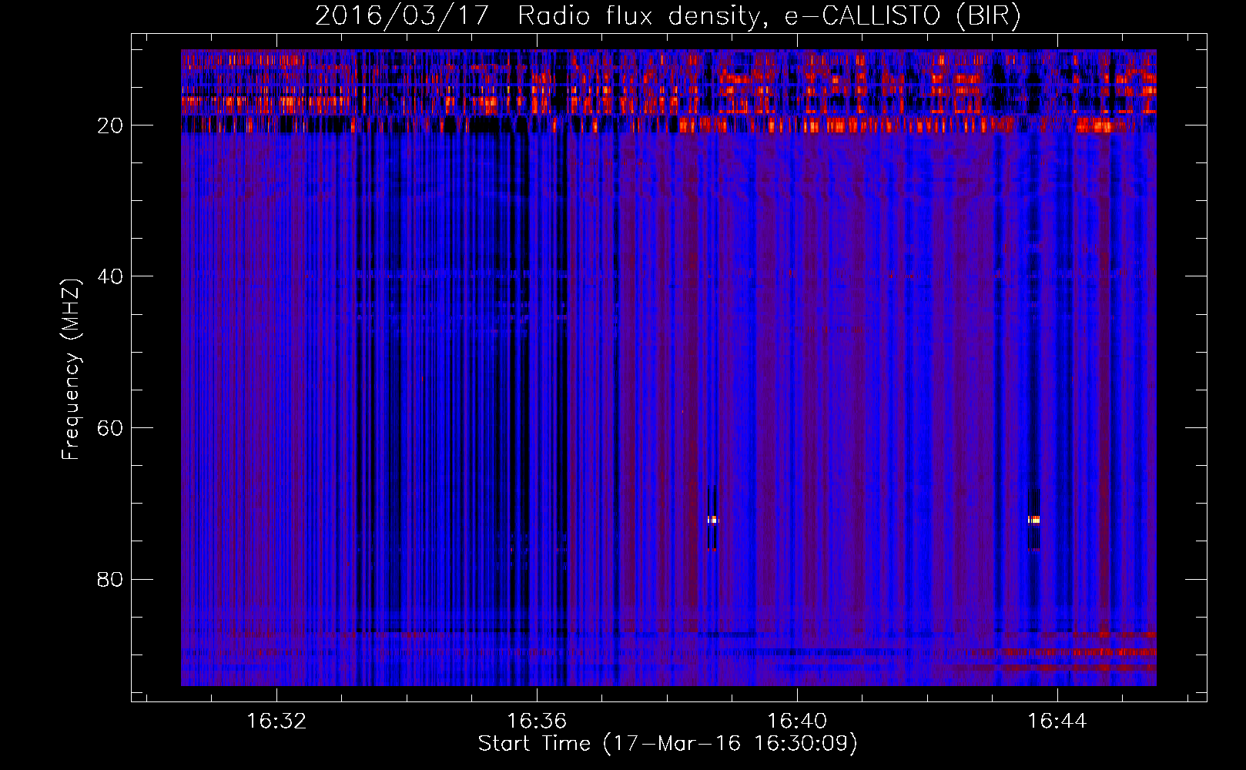The height and width of the screenshot is (770, 1246).
Task: Click the bright burst spot near 16:38
Action: (712, 520)
